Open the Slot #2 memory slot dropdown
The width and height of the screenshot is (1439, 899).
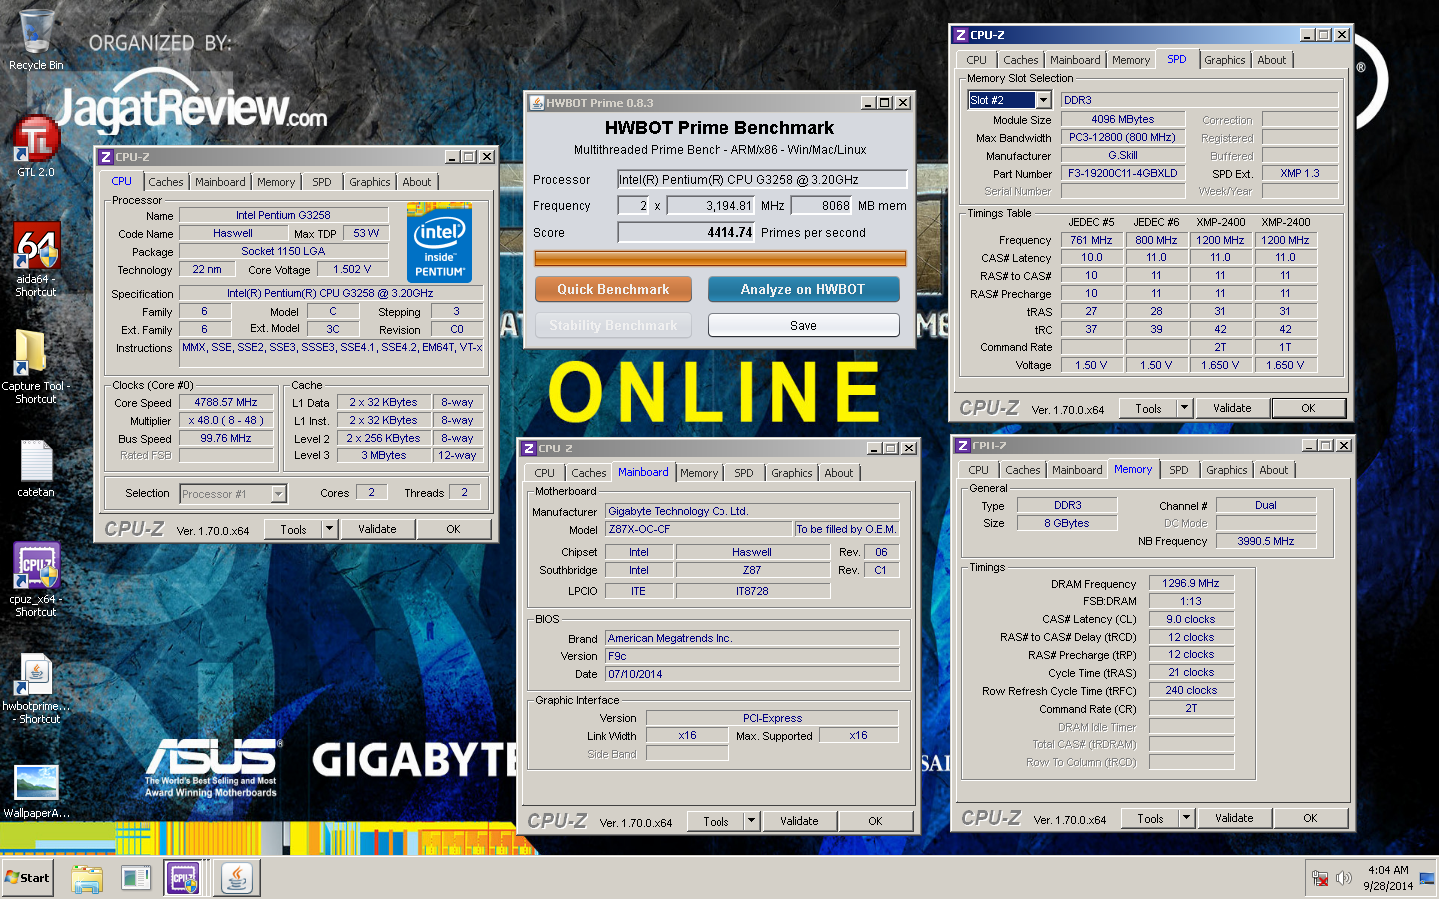tap(1043, 100)
